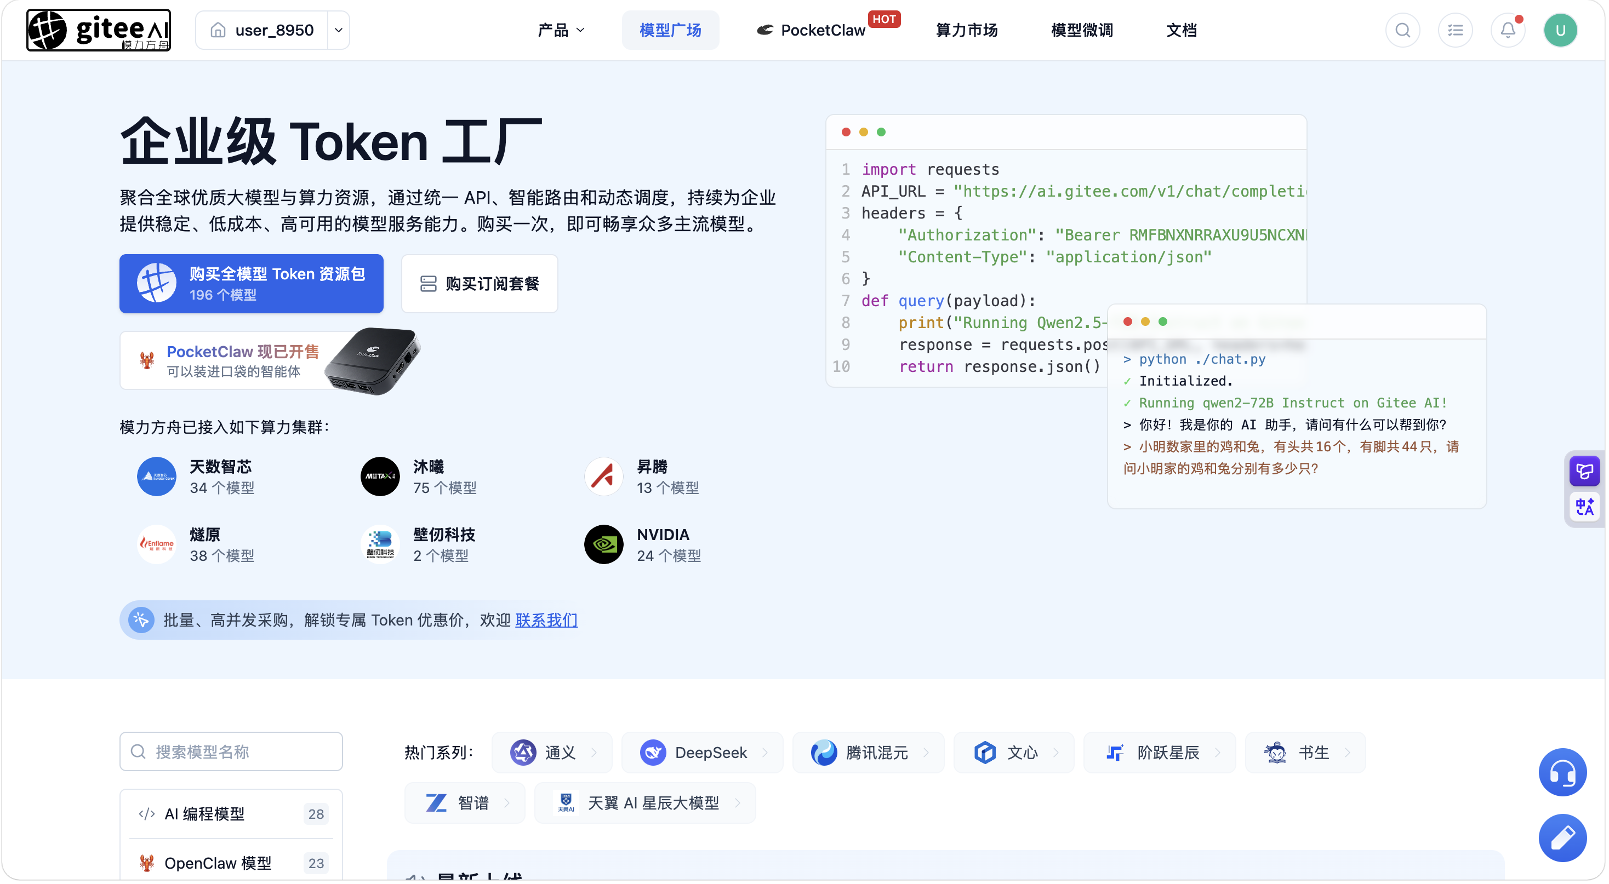
Task: Click the '24 个模型' count under NVIDIA
Action: 669,555
